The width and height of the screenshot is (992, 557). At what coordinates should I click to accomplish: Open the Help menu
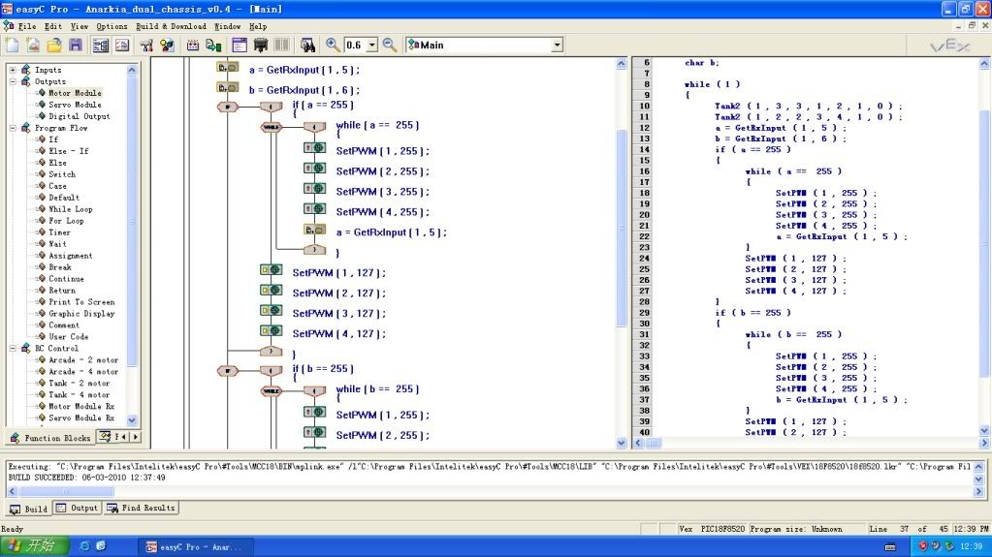(x=258, y=26)
